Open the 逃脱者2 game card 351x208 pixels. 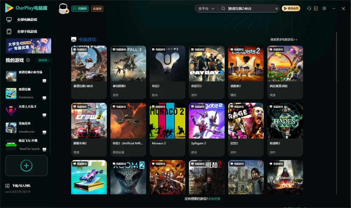pos(246,72)
